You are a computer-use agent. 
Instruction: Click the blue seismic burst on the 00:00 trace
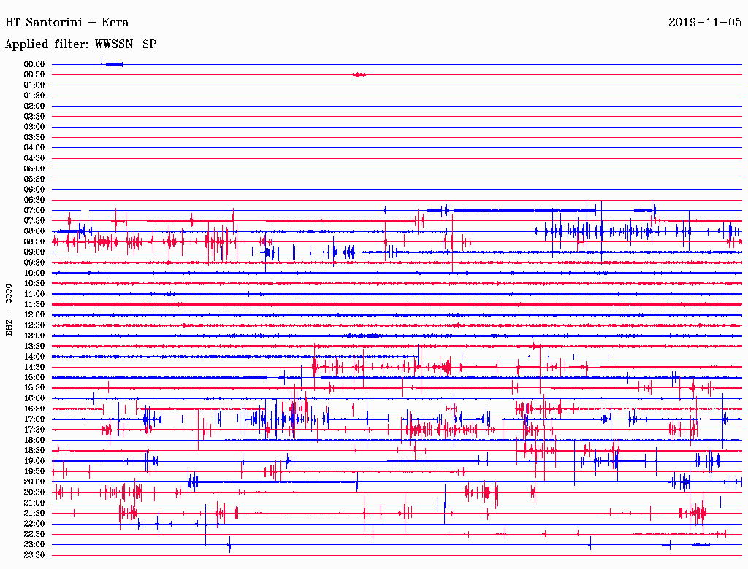point(112,63)
